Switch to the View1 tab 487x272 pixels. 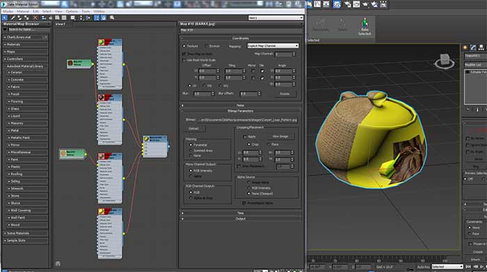[61, 24]
